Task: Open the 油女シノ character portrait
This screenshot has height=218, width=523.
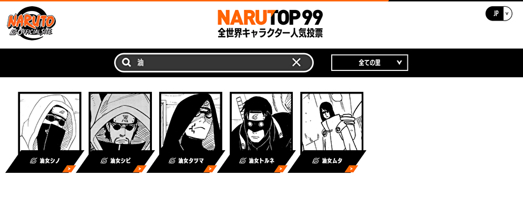Action: pyautogui.click(x=50, y=122)
